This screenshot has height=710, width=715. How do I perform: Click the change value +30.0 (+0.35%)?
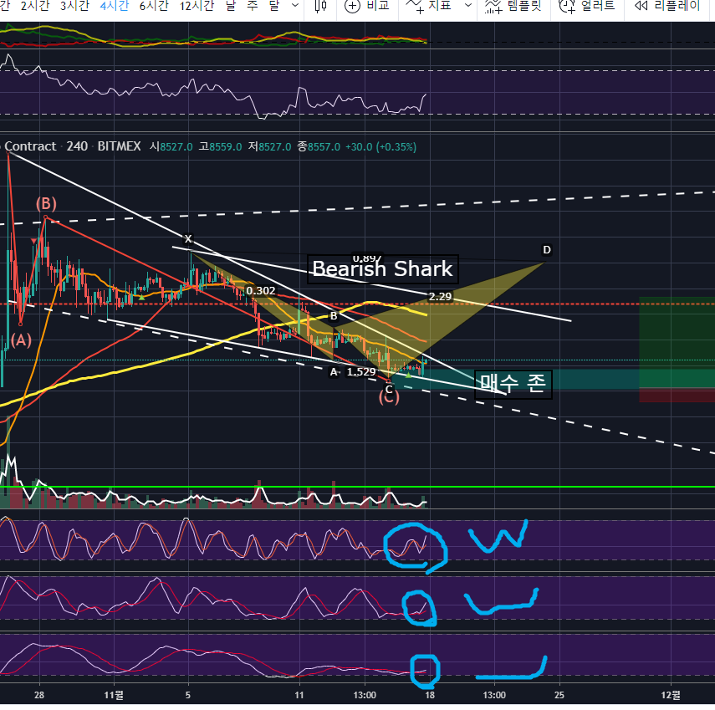click(380, 147)
